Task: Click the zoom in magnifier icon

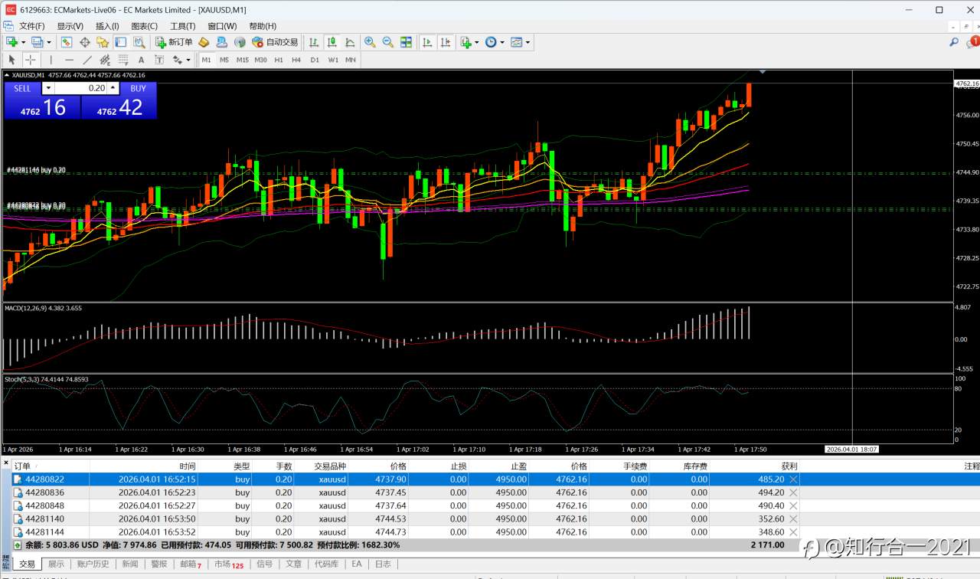Action: [370, 42]
